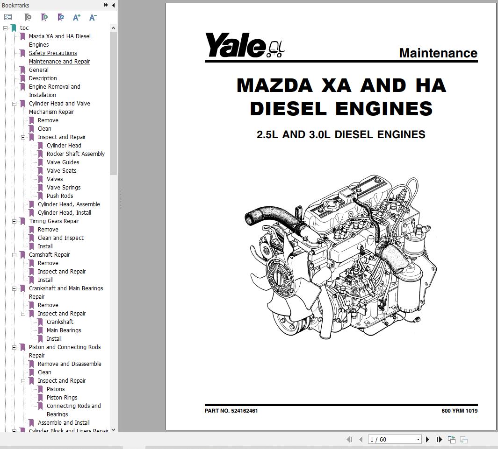Select the Pistons bookmark
This screenshot has width=498, height=449.
[56, 389]
